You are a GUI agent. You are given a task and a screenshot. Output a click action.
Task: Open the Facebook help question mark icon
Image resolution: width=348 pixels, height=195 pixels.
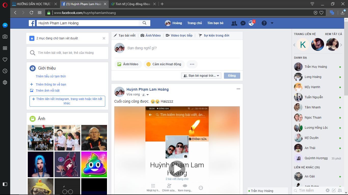tap(264, 23)
